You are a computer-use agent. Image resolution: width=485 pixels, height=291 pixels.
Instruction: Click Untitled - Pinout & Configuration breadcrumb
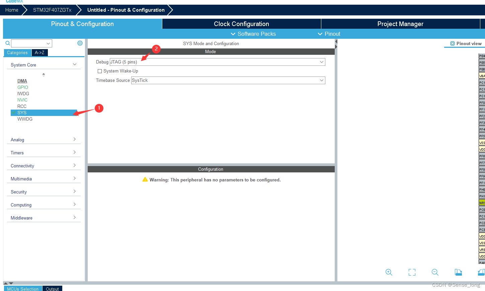coord(126,10)
